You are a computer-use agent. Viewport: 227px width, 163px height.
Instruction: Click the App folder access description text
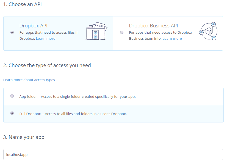coord(77,96)
